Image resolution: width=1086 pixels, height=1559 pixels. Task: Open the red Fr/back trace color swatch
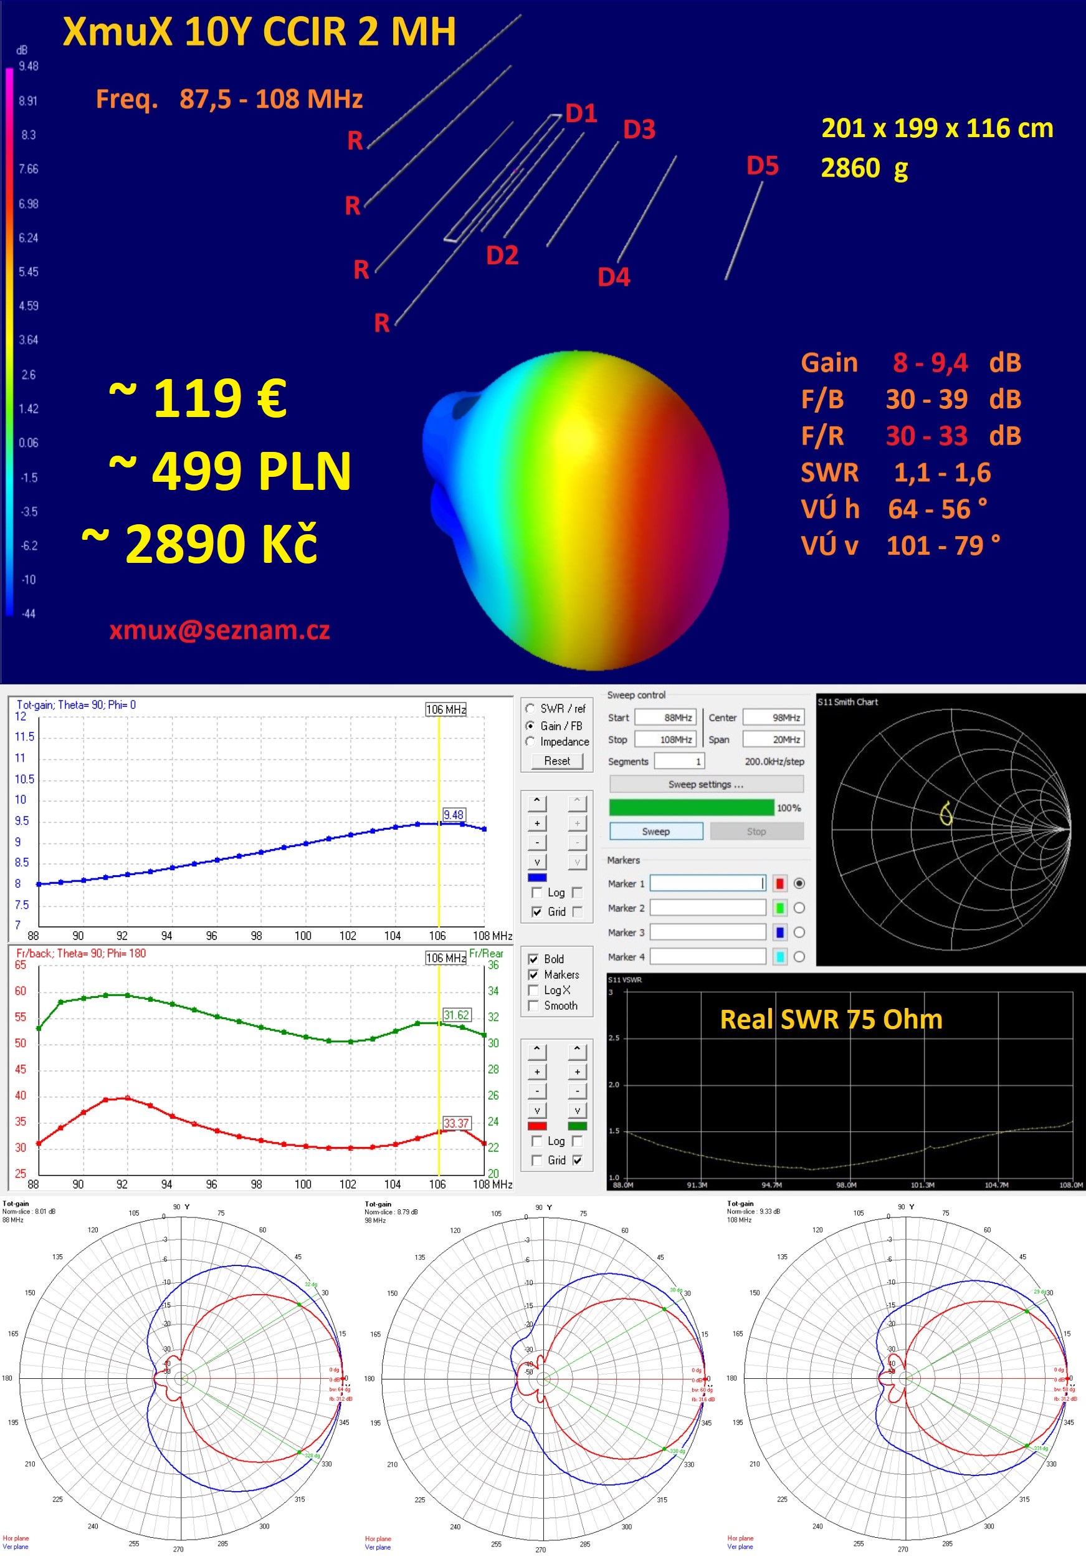[537, 1126]
